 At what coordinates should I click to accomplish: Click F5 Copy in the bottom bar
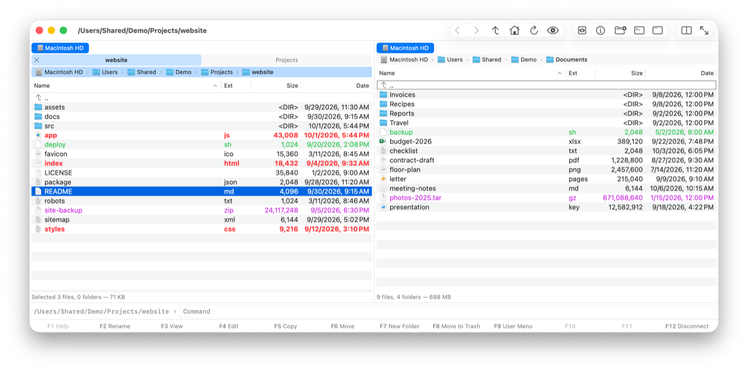pos(285,326)
